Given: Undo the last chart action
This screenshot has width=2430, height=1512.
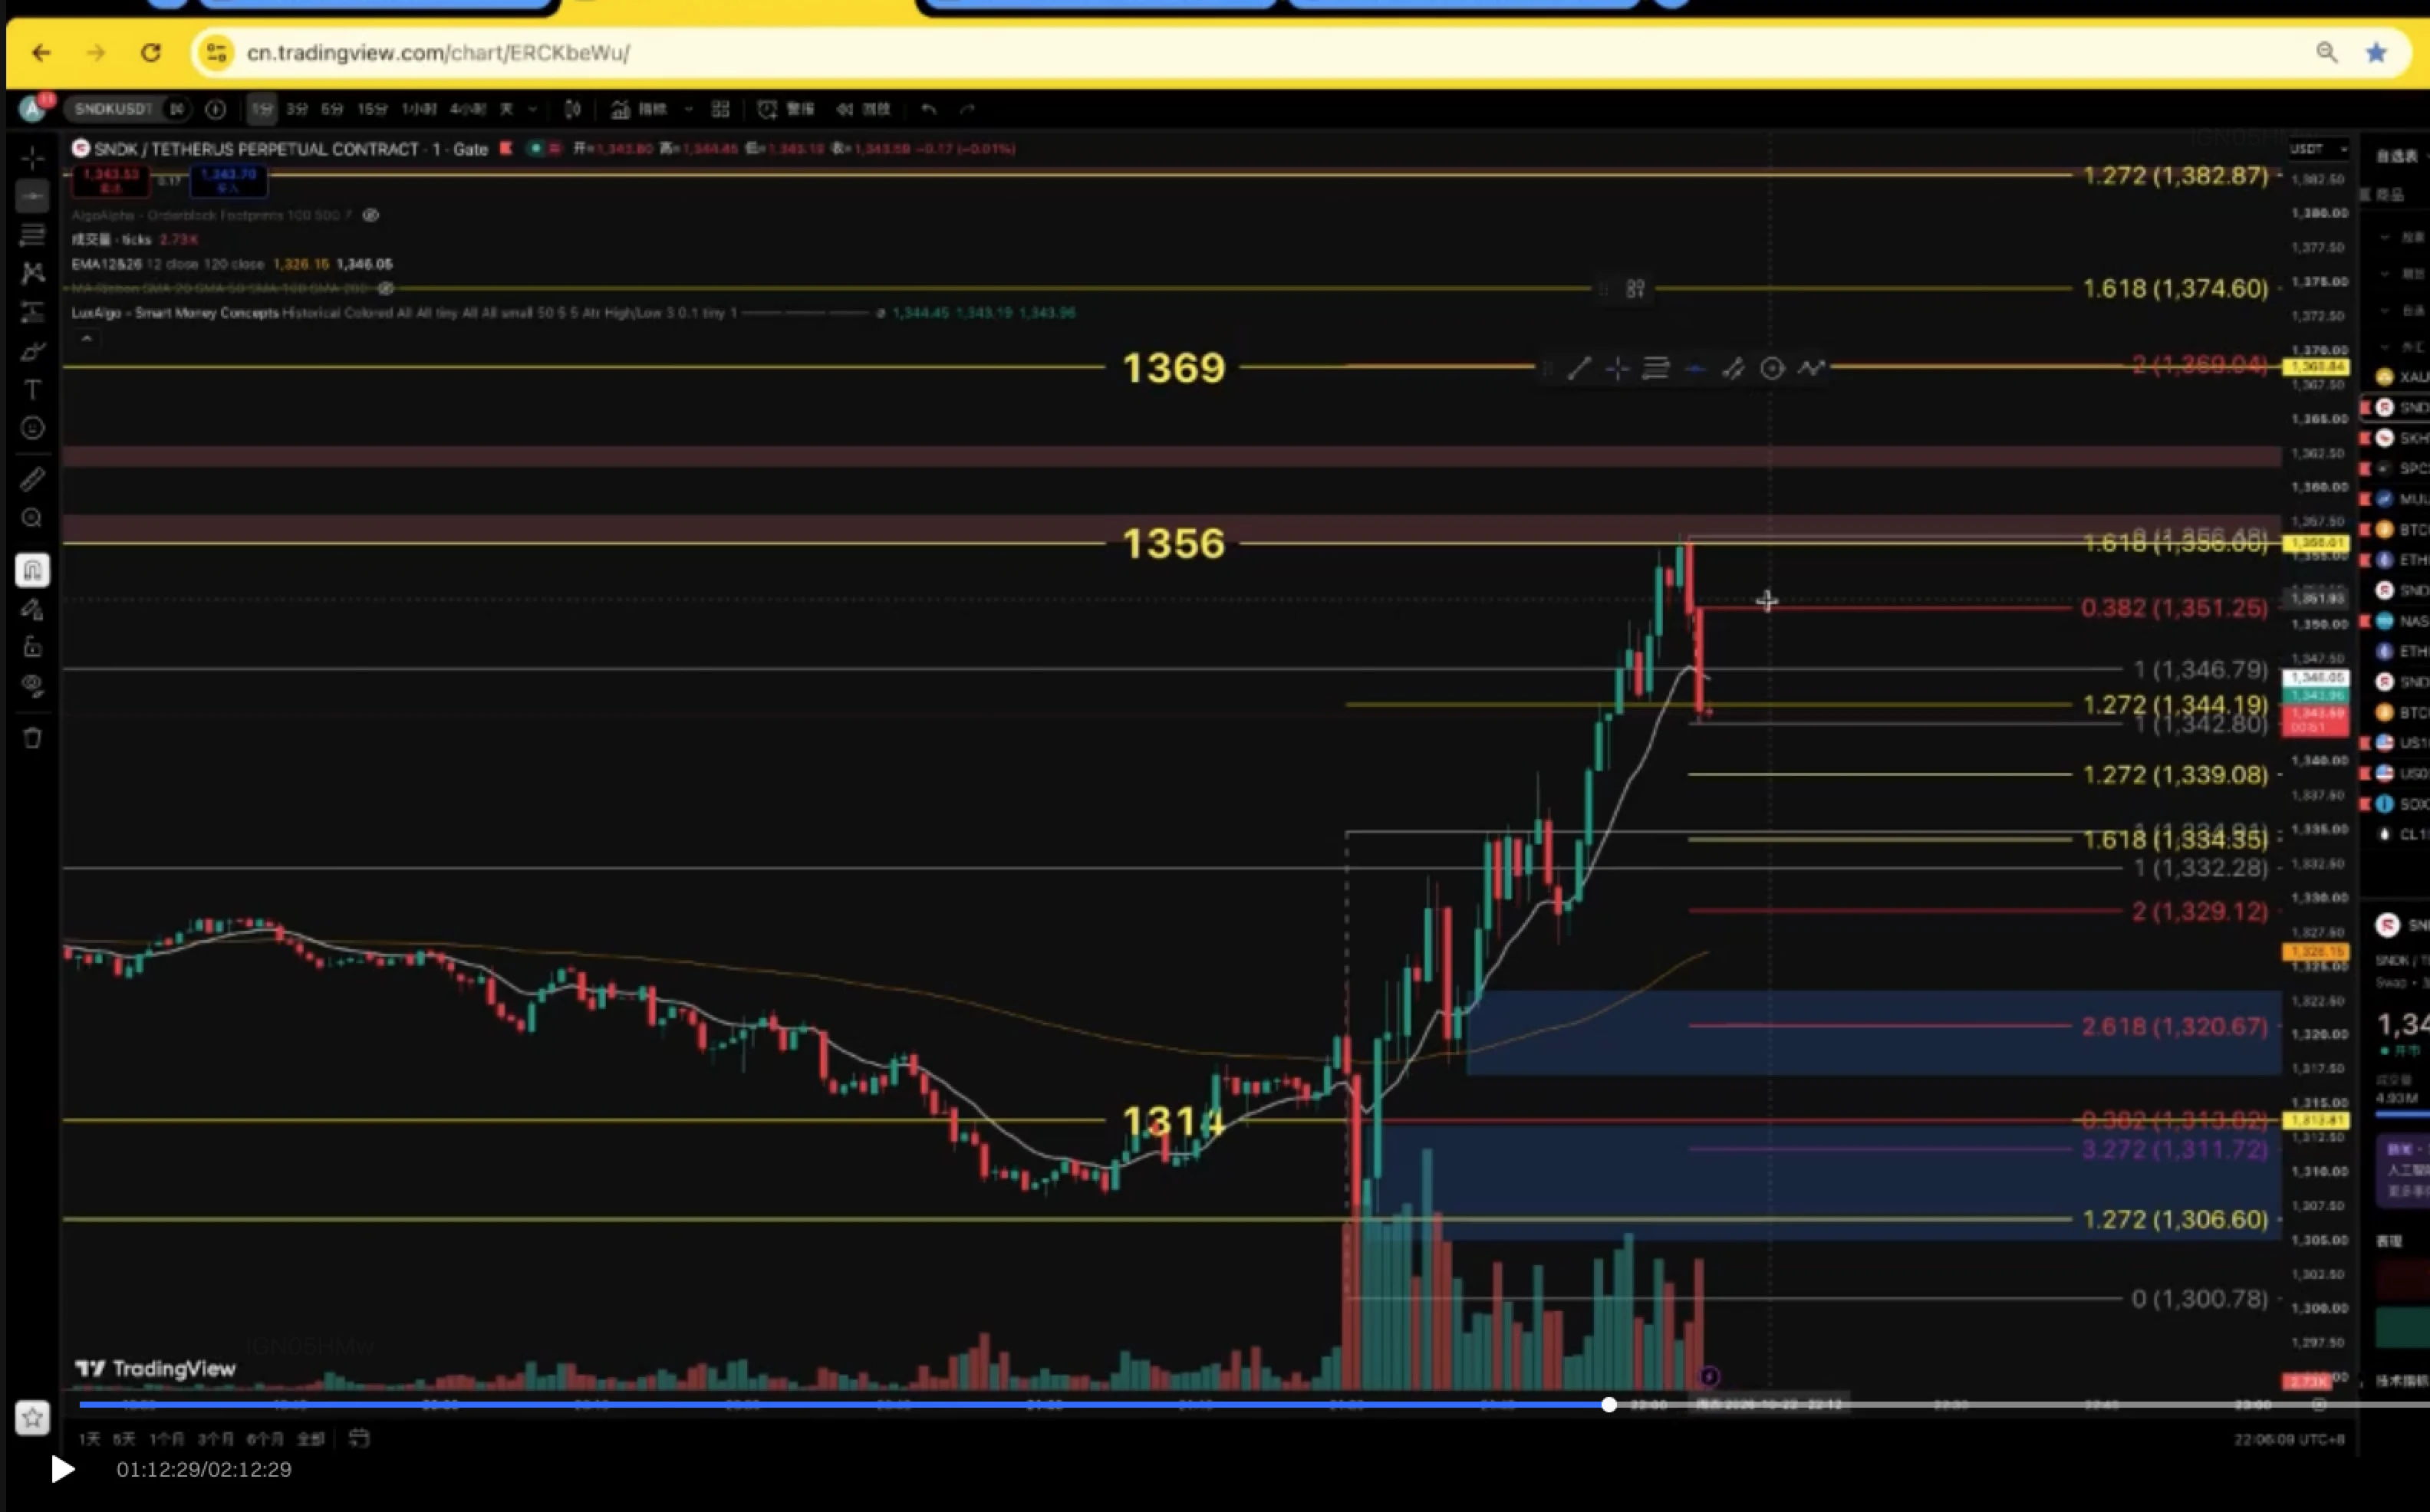Looking at the screenshot, I should click(930, 109).
